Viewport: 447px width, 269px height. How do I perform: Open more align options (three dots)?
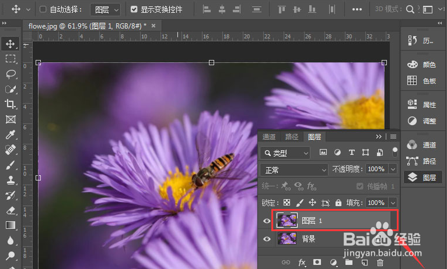coord(357,9)
